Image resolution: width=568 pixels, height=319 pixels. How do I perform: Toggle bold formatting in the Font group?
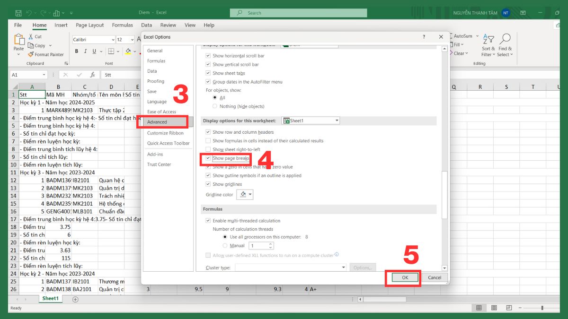(x=76, y=51)
